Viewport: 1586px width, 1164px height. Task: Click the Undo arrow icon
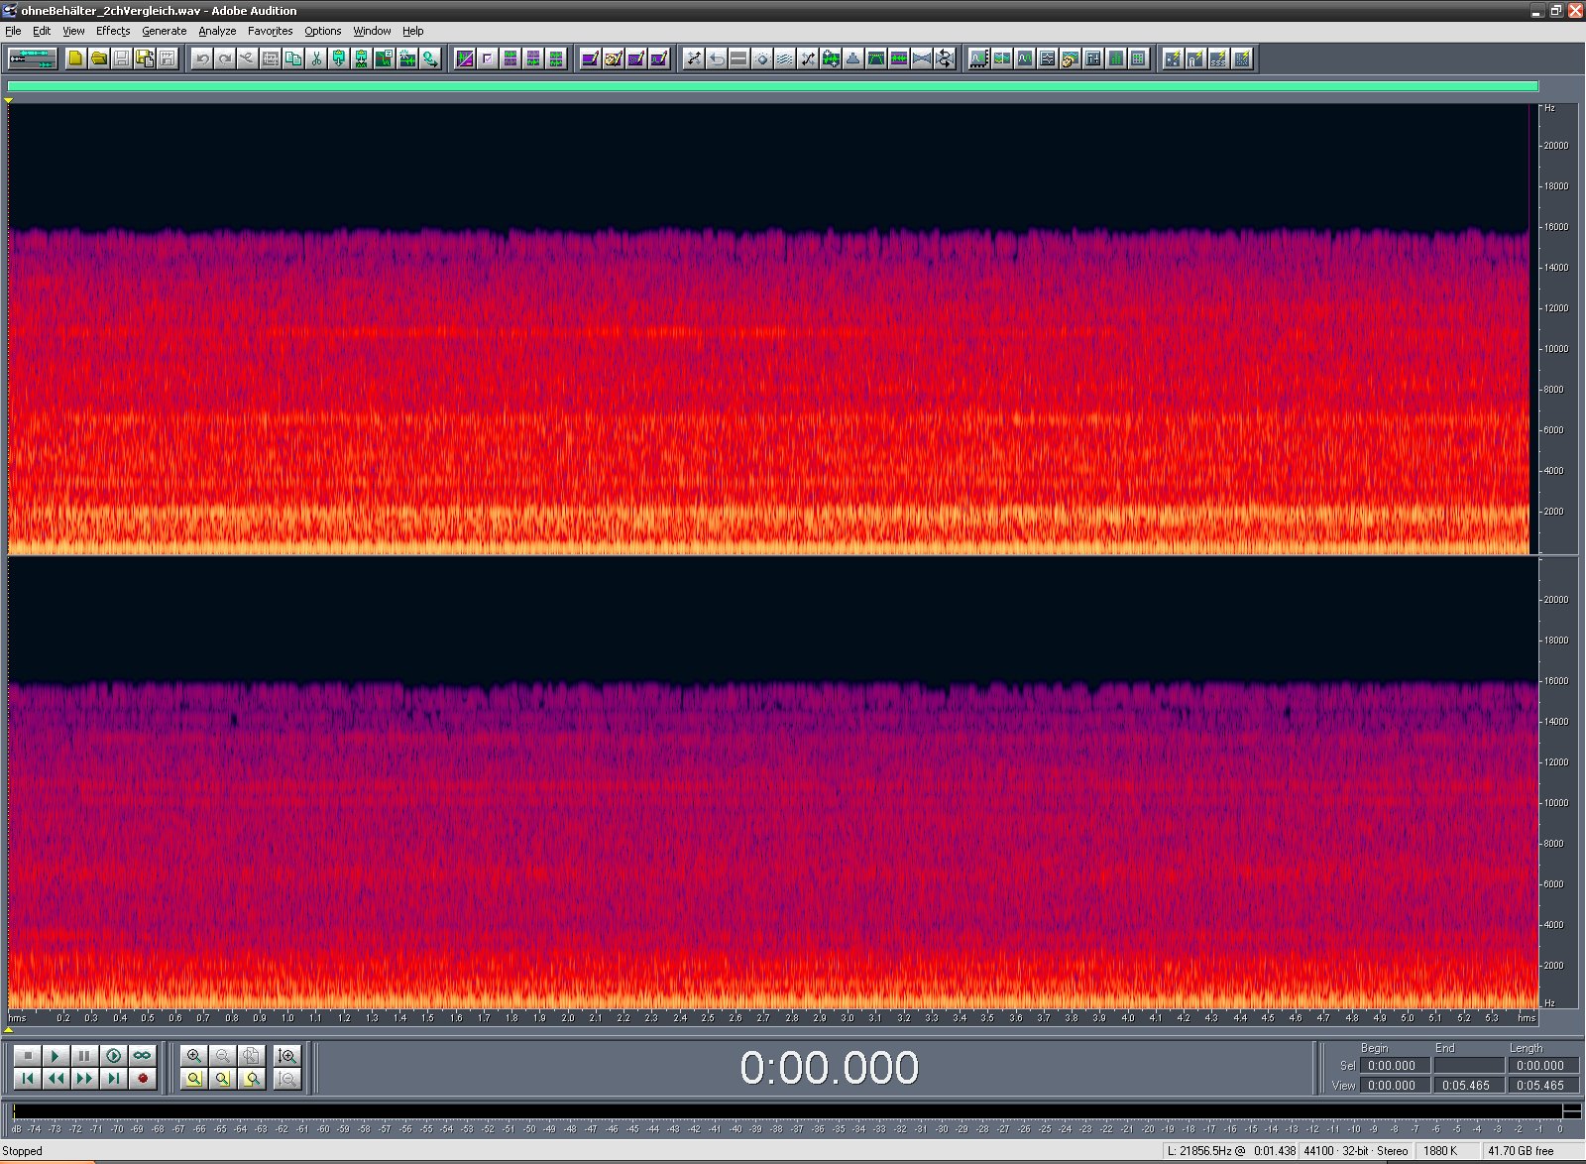coord(202,58)
